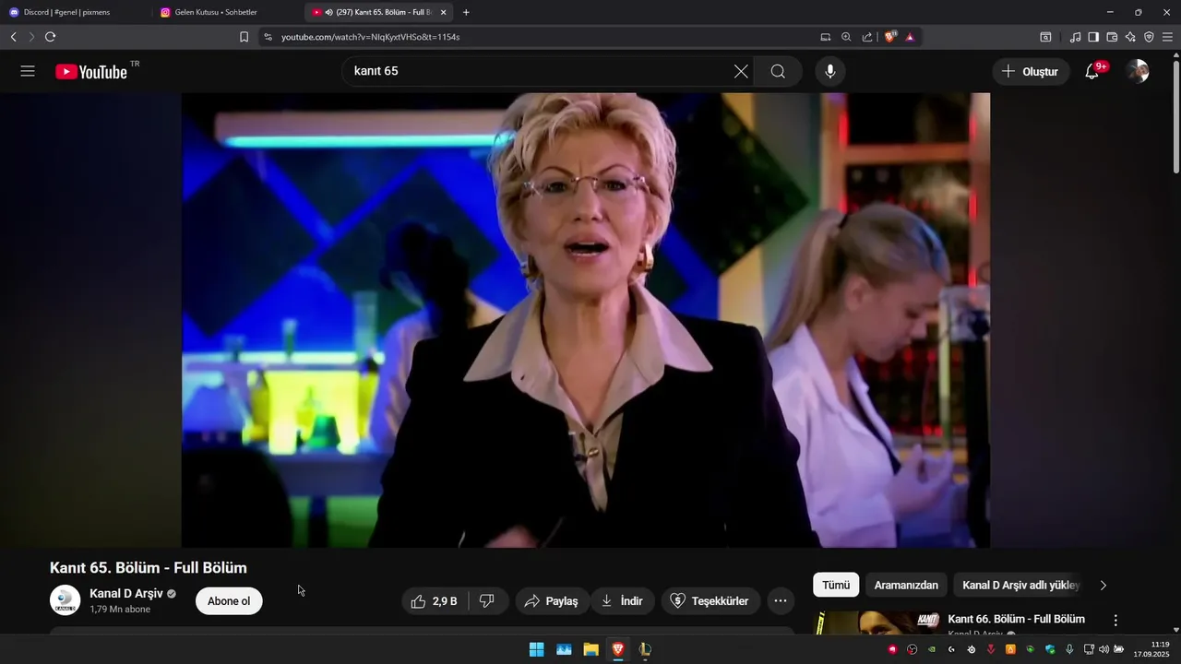Viewport: 1181px width, 664px height.
Task: Click the Brave browser taskbar icon
Action: [x=618, y=649]
